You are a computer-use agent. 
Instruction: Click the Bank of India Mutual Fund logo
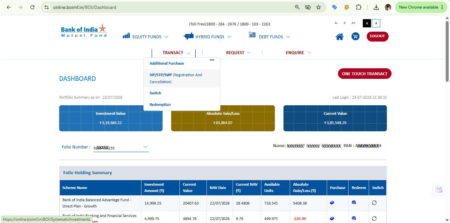tap(84, 31)
